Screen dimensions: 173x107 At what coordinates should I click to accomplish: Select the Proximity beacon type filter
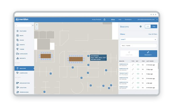coord(148,53)
